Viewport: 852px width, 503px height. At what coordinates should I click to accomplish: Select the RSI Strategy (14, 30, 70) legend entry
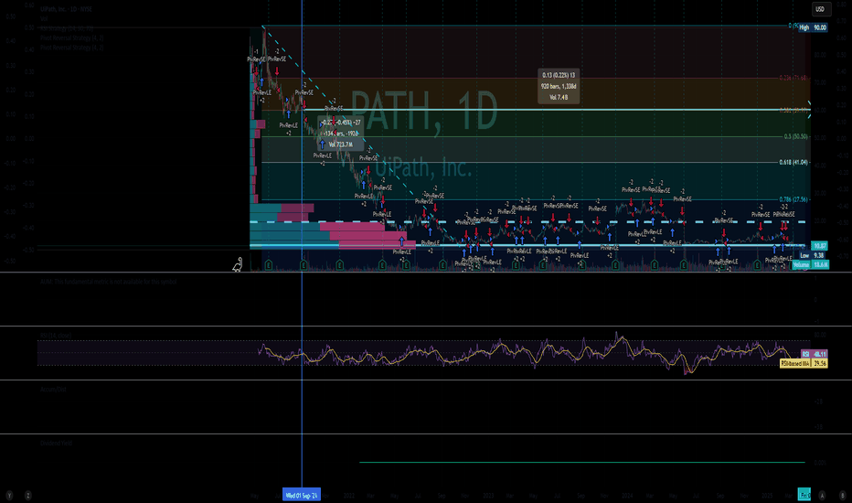pos(67,28)
